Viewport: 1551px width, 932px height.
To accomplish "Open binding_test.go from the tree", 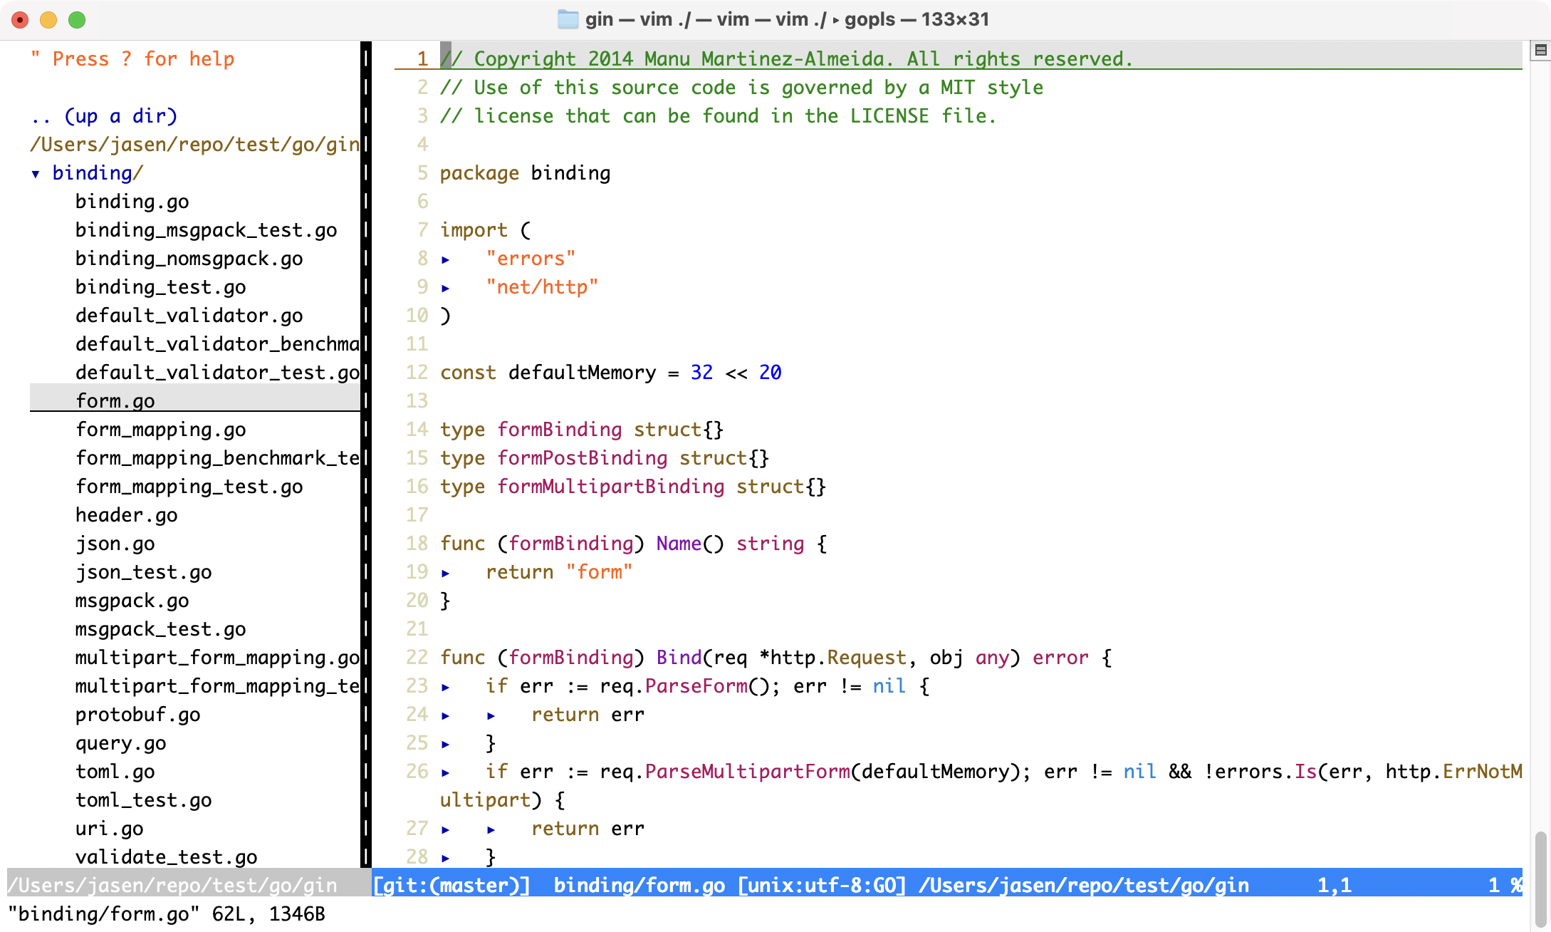I will (161, 287).
